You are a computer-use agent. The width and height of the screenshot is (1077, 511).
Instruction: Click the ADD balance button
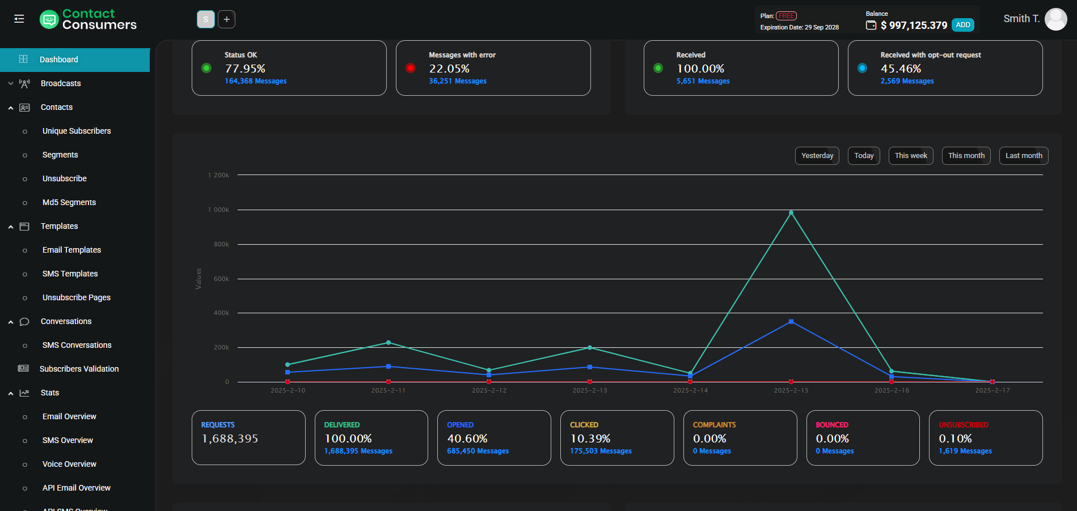tap(963, 25)
